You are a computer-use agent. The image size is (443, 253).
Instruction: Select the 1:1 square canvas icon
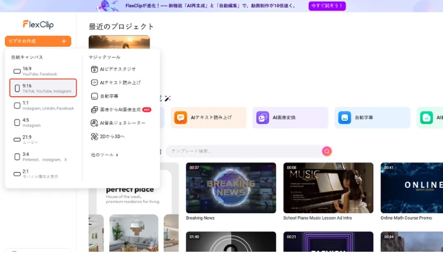[17, 106]
